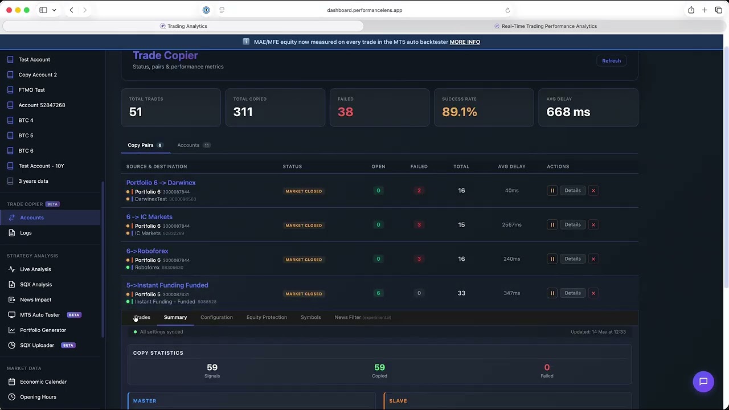Select Test Account - 10Y
729x410 pixels.
pos(41,166)
